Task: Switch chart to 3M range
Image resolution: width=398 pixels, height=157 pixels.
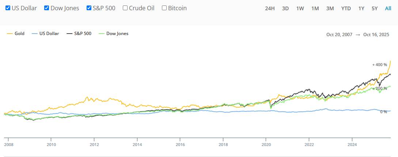Action: pos(330,8)
